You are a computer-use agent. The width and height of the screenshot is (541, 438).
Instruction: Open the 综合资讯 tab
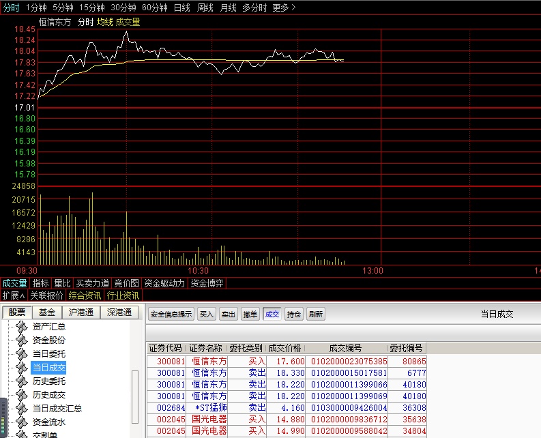[x=85, y=295]
